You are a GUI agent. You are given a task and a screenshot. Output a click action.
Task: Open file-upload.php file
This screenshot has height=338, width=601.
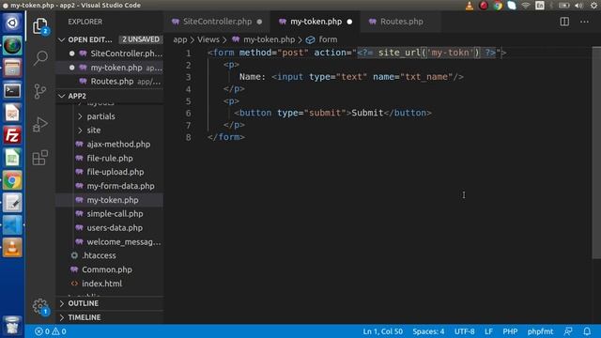click(115, 172)
